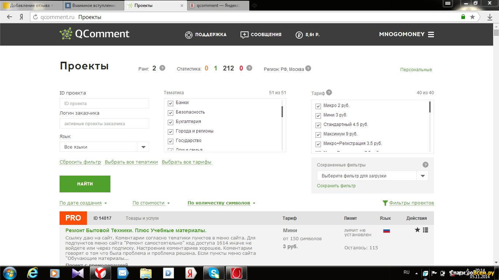
Task: Open the Windows Start button
Action: 10,273
